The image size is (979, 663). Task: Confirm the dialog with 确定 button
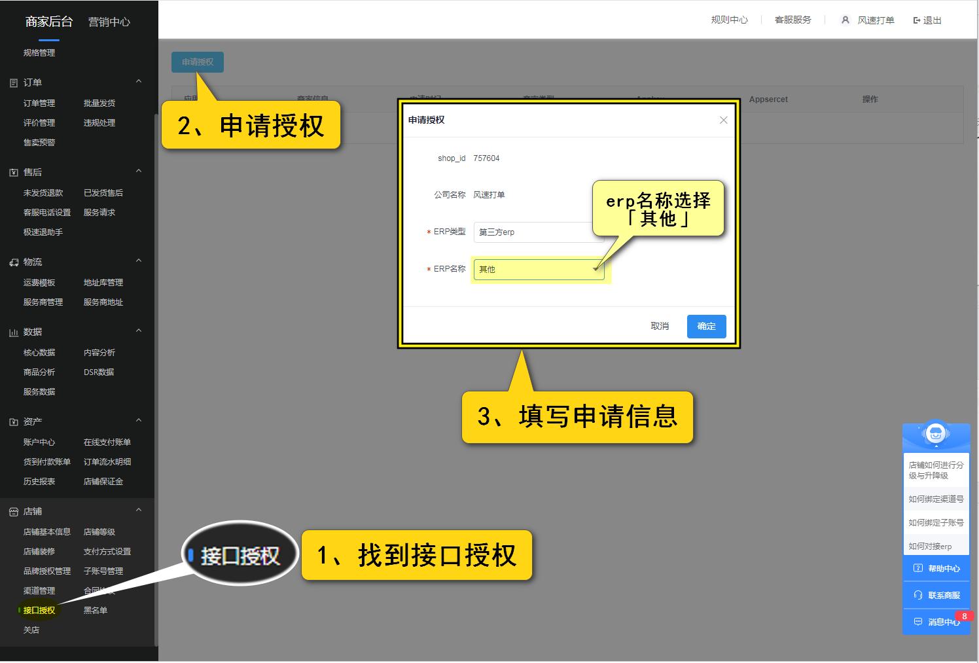706,326
